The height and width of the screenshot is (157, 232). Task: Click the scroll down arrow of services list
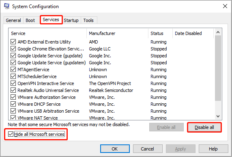tap(218, 116)
